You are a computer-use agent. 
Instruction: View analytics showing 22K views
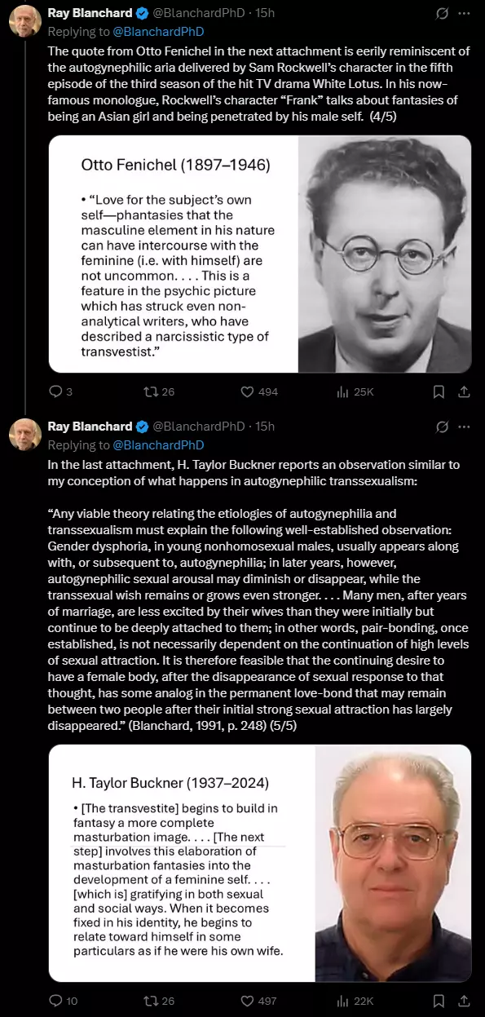pyautogui.click(x=355, y=1001)
